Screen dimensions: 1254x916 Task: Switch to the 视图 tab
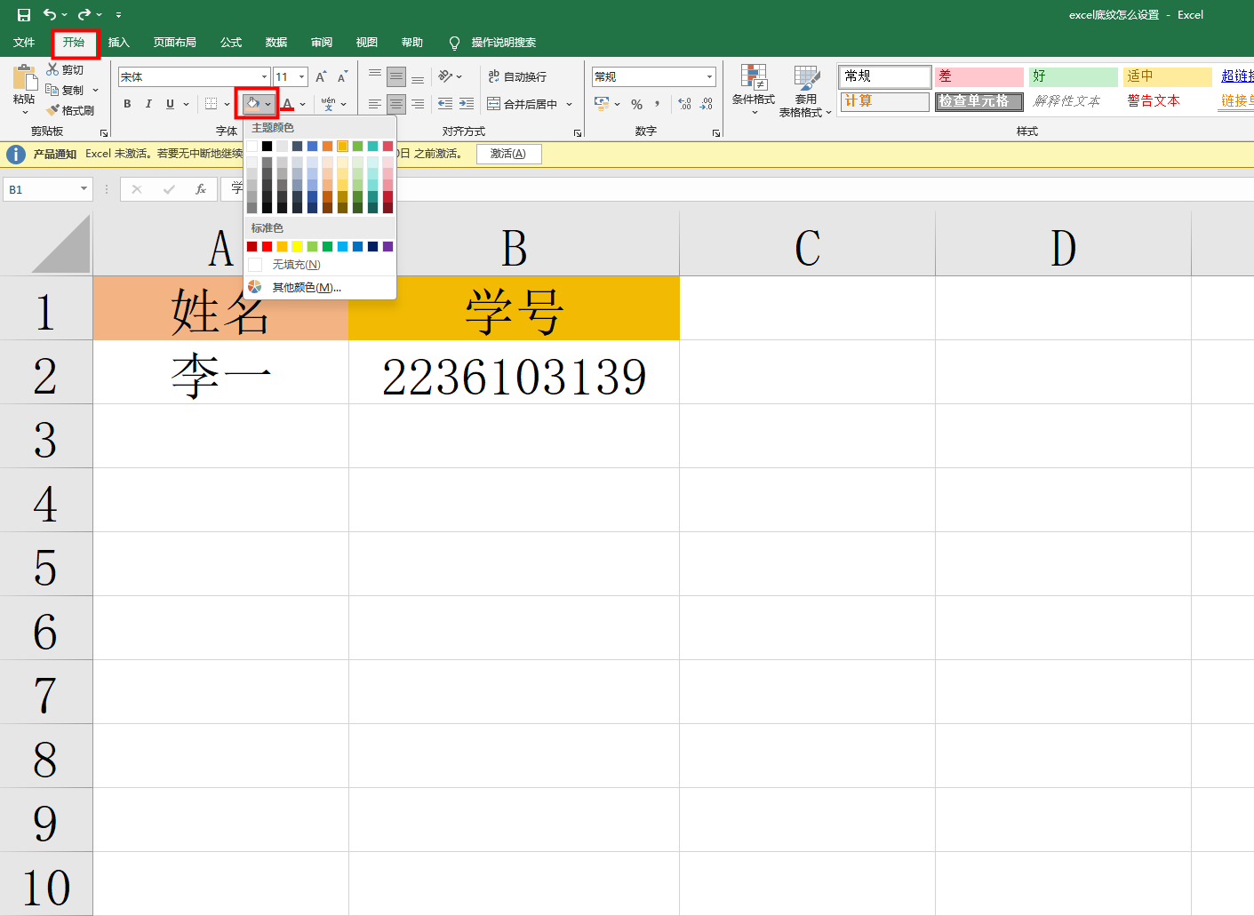[x=367, y=43]
